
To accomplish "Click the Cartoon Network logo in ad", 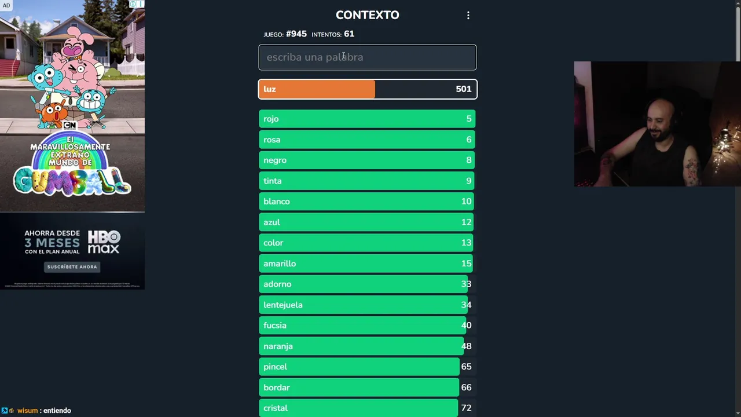I will tap(69, 125).
